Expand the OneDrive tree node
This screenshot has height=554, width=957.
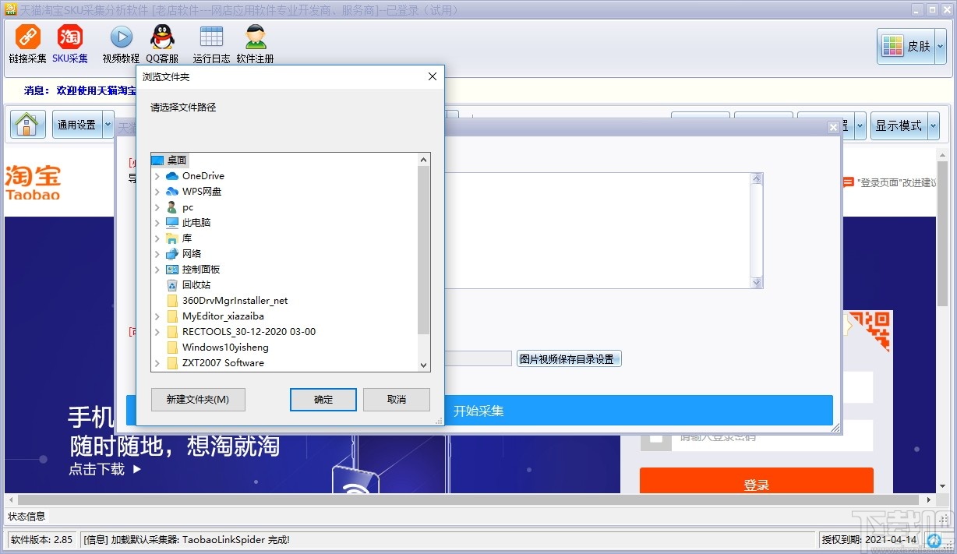click(157, 176)
